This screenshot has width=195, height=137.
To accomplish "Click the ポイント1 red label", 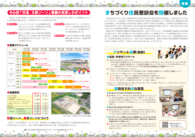I will [x=12, y=24].
